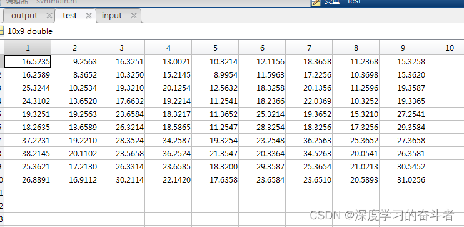Click cell with value 15.2145
This screenshot has height=227, width=464.
pyautogui.click(x=168, y=74)
